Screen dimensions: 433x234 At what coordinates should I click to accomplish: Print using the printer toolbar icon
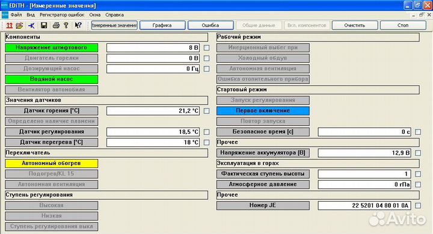click(56, 25)
